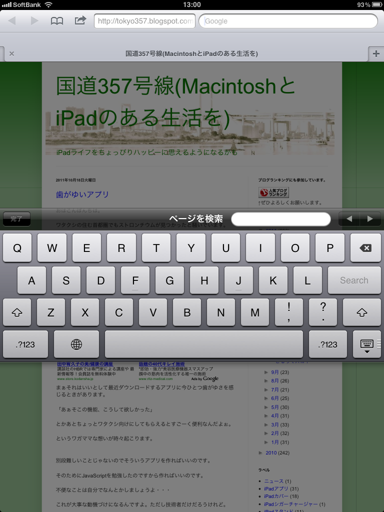This screenshot has height=512, width=384.
Task: Open the iPadカバー label link
Action: click(x=276, y=496)
